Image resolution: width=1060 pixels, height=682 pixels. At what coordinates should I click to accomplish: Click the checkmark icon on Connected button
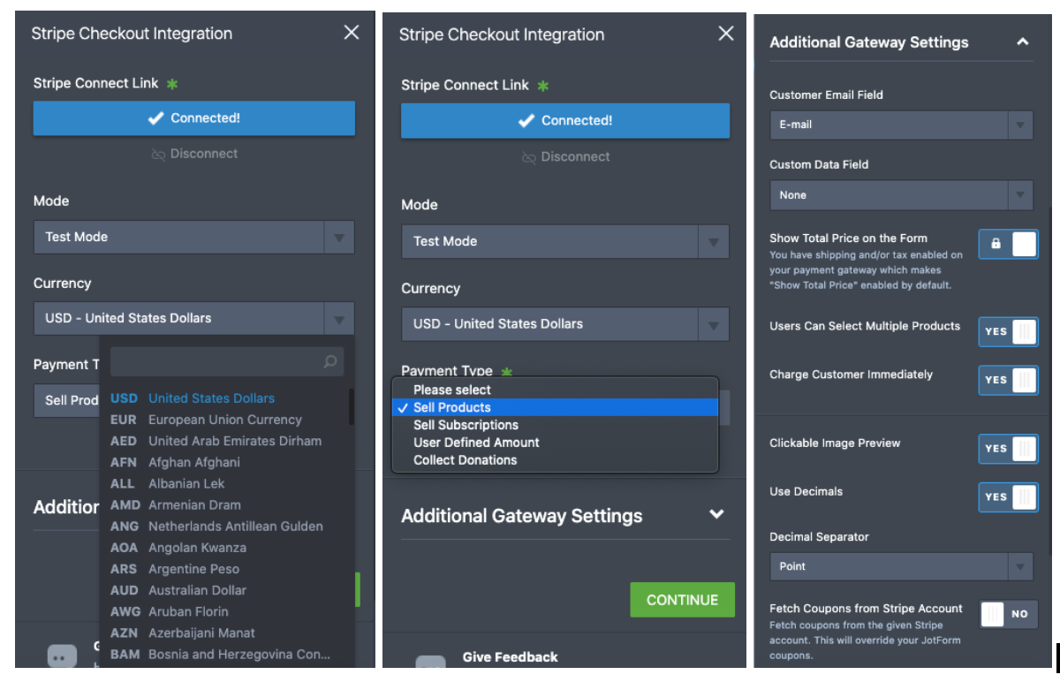click(156, 118)
